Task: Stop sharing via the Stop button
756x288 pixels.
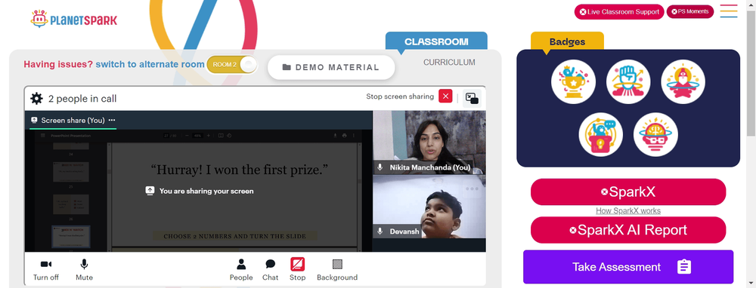Action: 297,270
